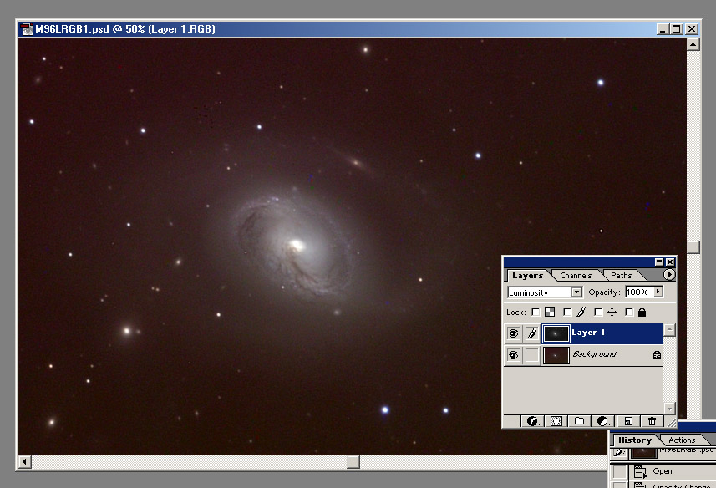Add a layer style with the f icon
This screenshot has width=716, height=488.
click(532, 421)
